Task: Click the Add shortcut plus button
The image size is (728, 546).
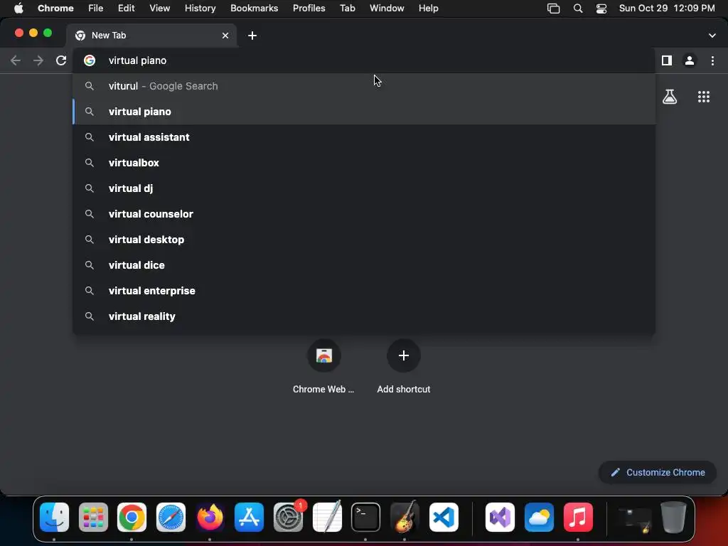Action: [404, 355]
